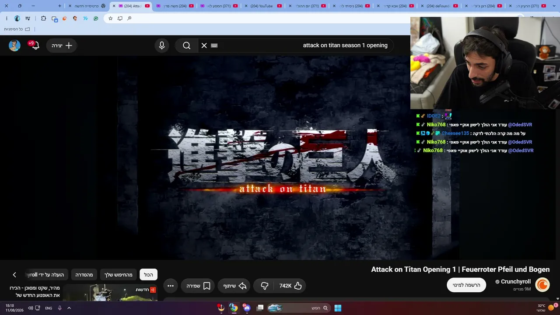Open the Crunchyroll channel name link
The image size is (560, 315).
[x=516, y=282]
